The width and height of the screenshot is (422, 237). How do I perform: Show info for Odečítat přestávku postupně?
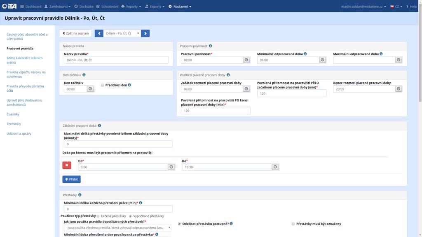point(231,223)
